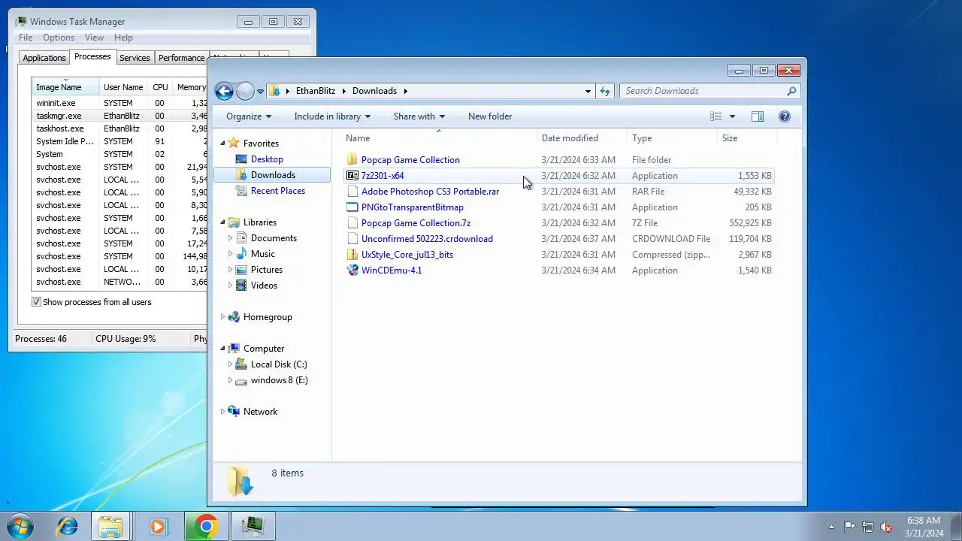Select the System Idle Process row

119,141
